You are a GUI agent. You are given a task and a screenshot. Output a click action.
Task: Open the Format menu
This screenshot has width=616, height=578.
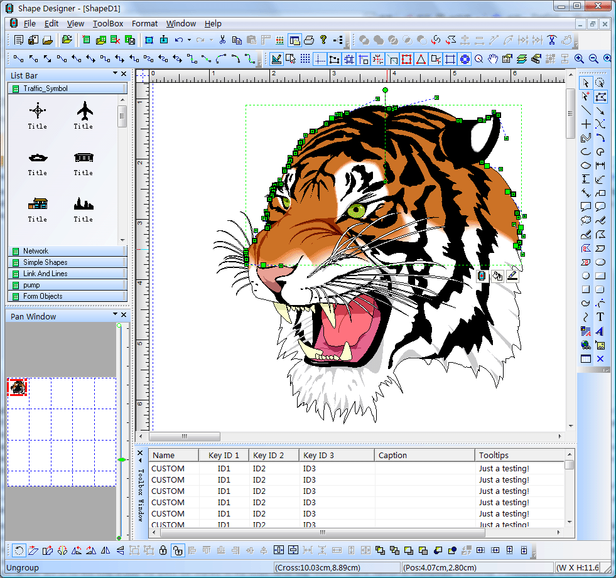coord(144,24)
